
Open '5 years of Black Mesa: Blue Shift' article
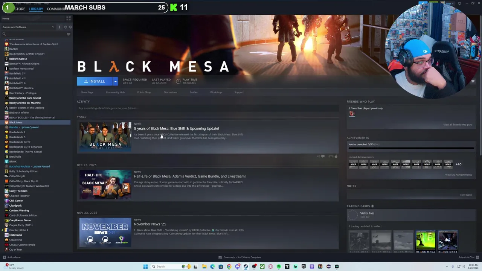(x=177, y=128)
